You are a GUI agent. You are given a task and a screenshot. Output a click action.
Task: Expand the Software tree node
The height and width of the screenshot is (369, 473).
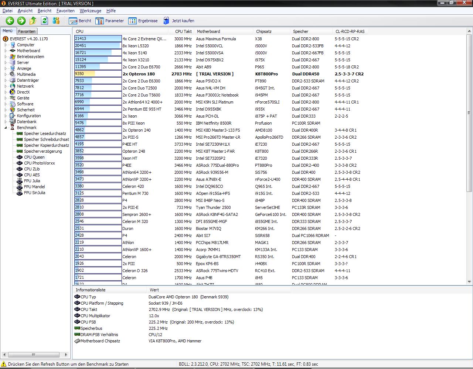coord(6,104)
